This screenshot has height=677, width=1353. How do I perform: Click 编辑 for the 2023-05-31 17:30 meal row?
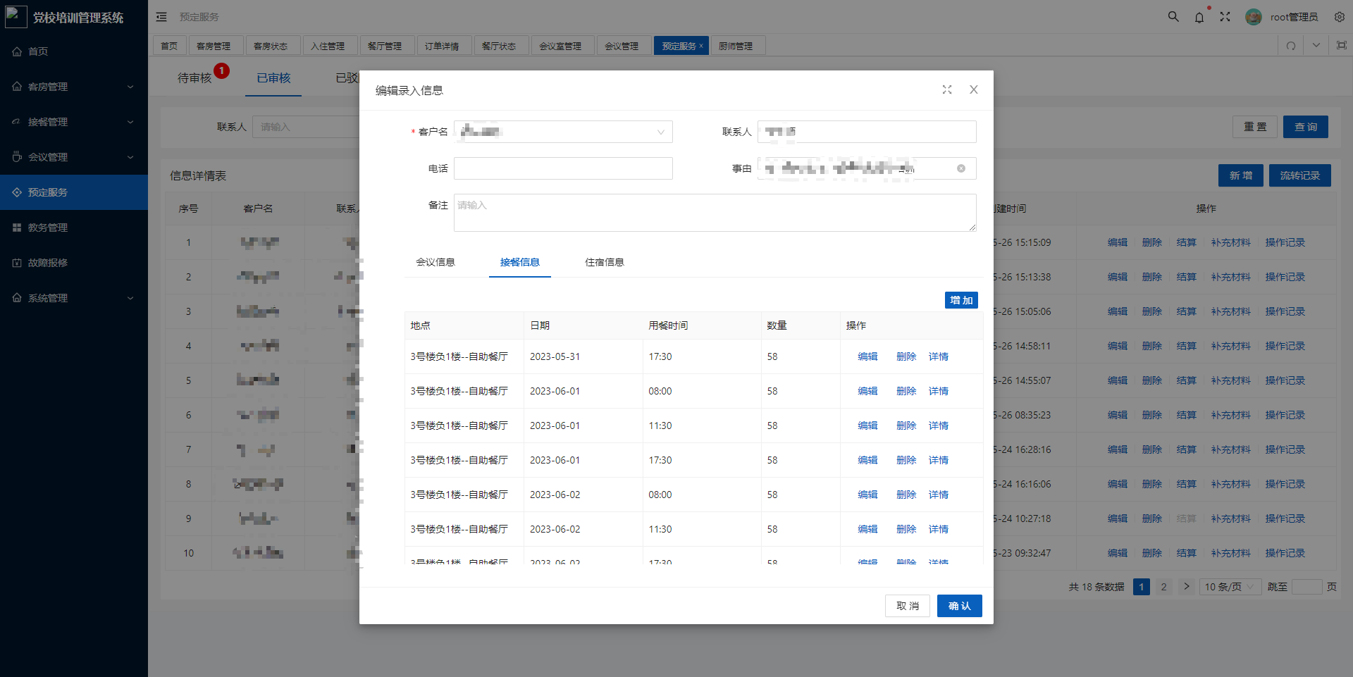[867, 356]
